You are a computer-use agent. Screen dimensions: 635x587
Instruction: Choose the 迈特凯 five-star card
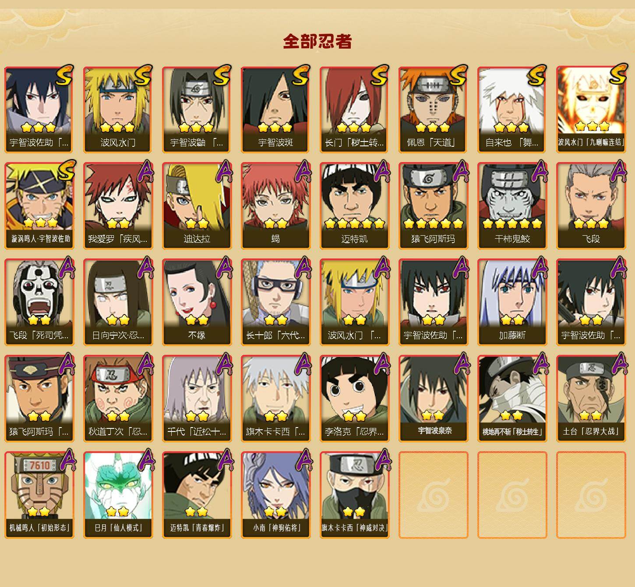(x=354, y=206)
